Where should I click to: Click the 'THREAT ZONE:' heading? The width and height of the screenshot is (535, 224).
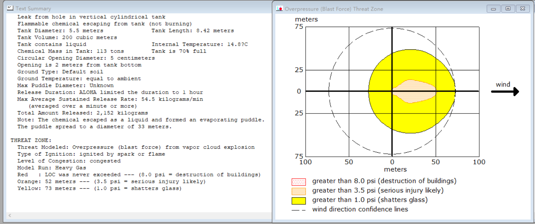(31, 140)
